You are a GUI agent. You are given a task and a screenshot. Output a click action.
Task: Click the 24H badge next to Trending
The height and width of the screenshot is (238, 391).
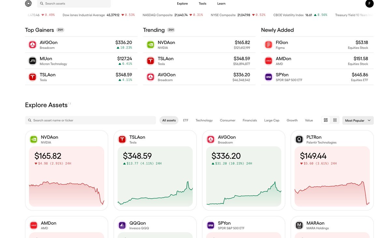171,30
